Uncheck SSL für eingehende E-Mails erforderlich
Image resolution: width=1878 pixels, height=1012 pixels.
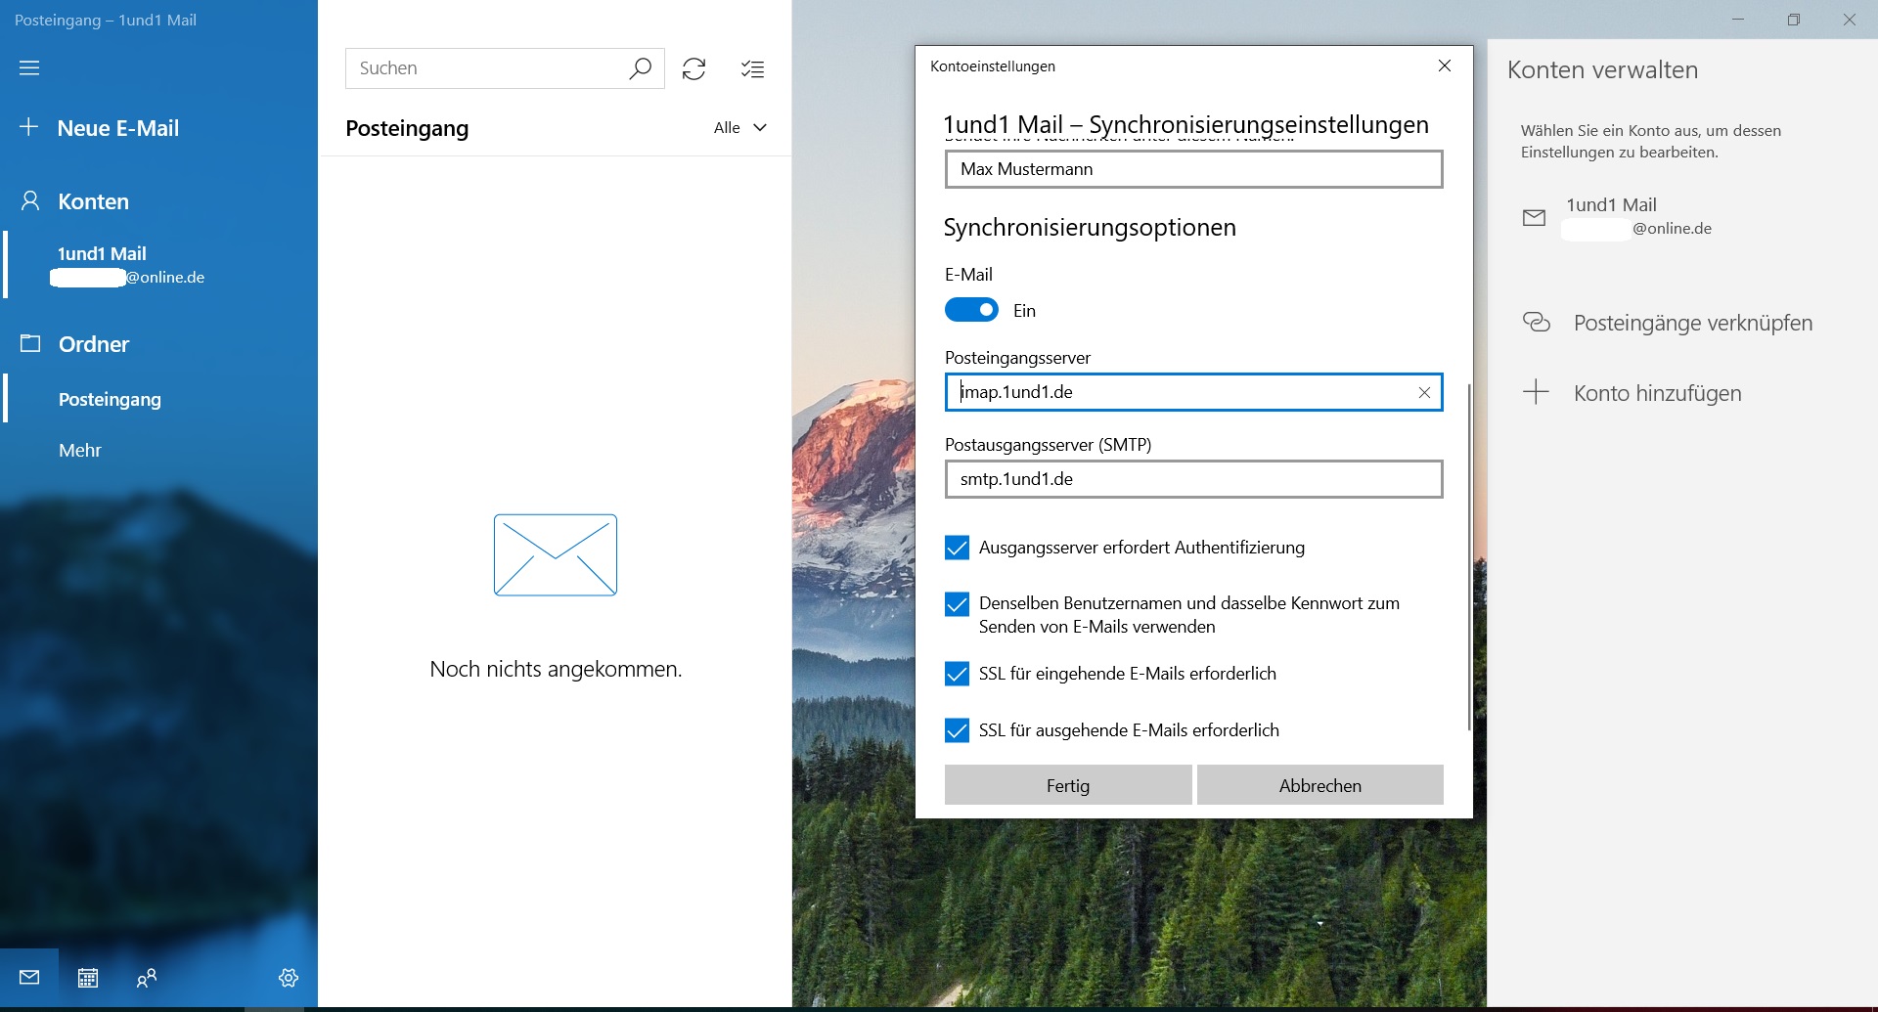(957, 674)
